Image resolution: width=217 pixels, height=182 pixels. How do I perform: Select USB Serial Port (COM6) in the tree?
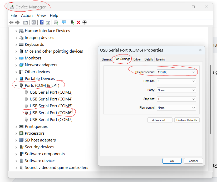click(x=51, y=113)
